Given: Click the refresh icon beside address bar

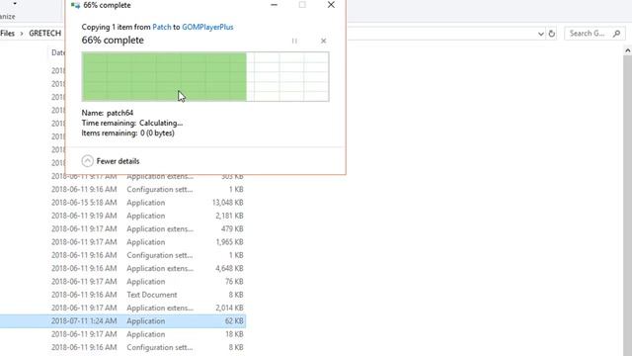Looking at the screenshot, I should tap(552, 34).
